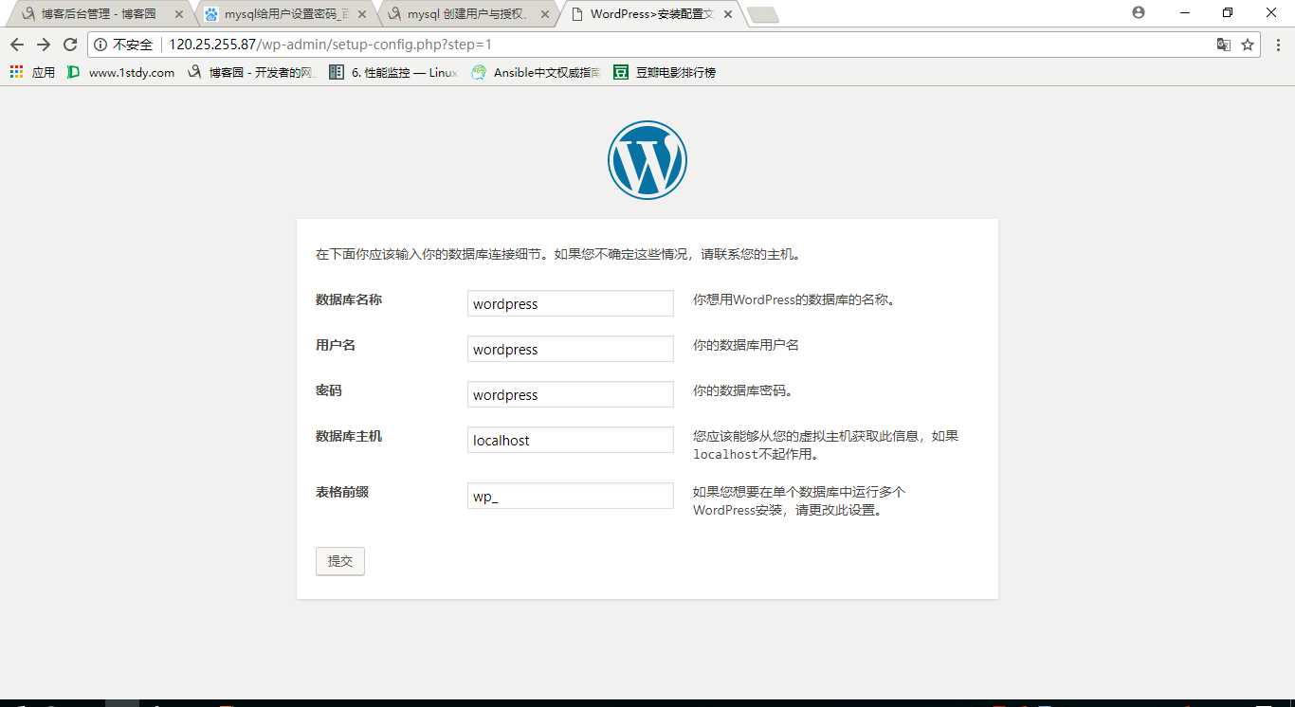Close the WordPress setup tab
The width and height of the screenshot is (1295, 707).
click(728, 14)
